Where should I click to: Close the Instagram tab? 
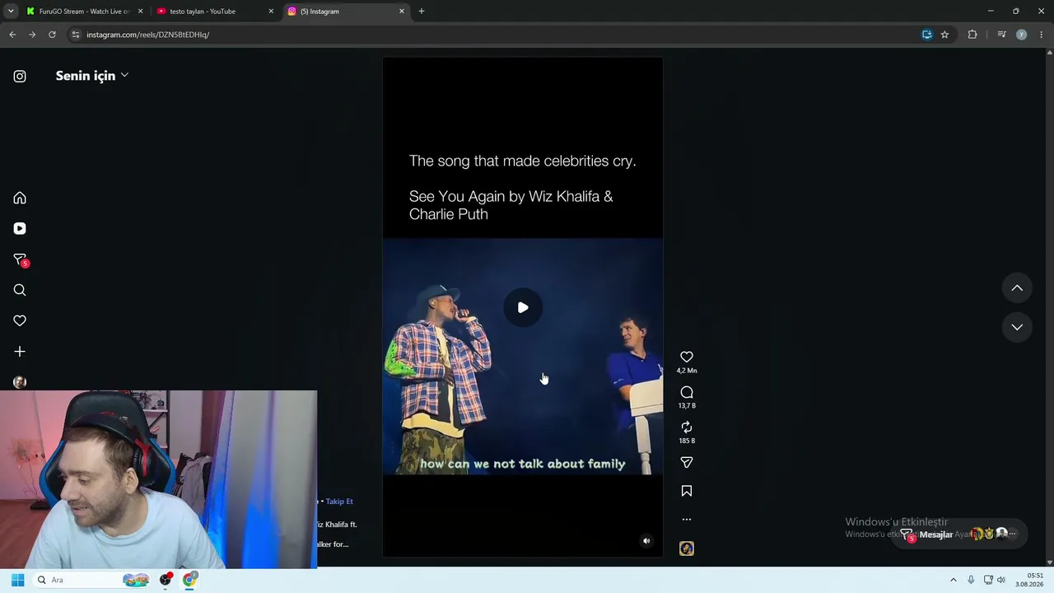click(x=402, y=12)
